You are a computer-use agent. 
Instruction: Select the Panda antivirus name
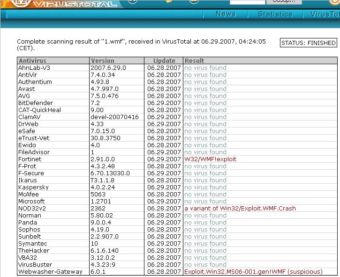point(28,222)
